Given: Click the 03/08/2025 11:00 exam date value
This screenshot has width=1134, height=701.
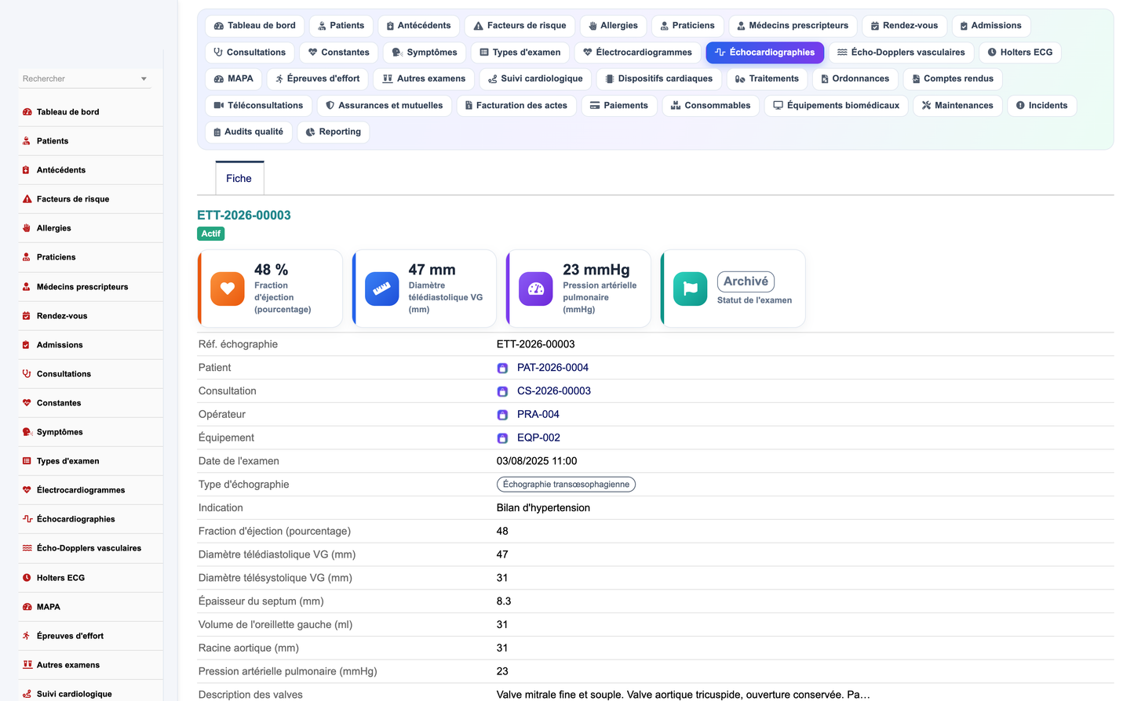Looking at the screenshot, I should [x=537, y=461].
